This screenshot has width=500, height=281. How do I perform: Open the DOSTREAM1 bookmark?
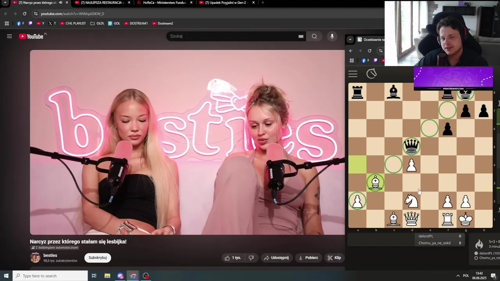coord(136,23)
